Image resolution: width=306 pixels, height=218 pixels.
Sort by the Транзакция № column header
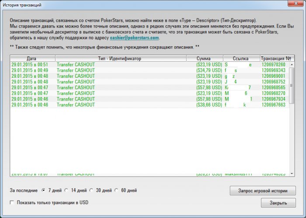tap(275, 58)
